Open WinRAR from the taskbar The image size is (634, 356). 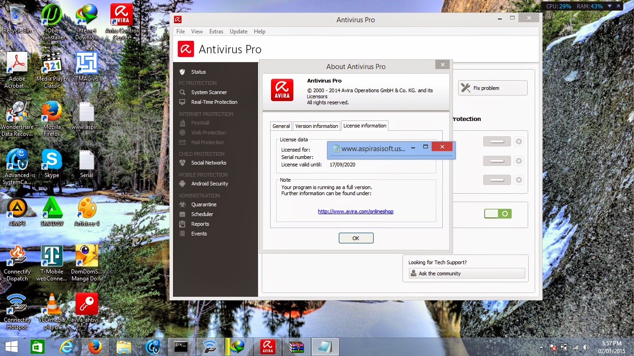[296, 347]
